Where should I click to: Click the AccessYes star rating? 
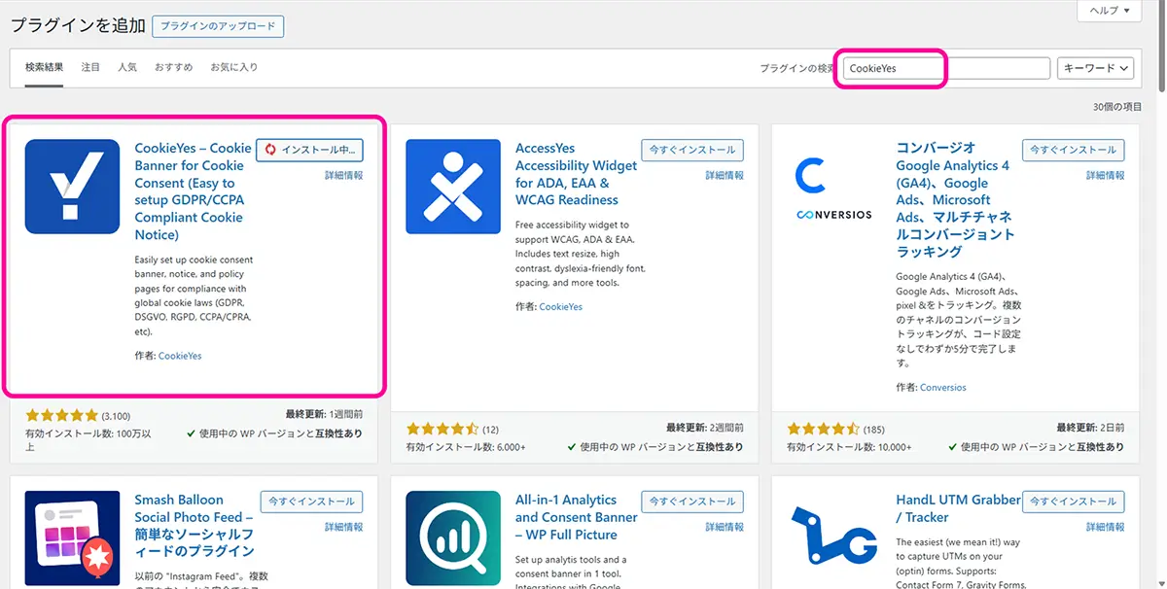coord(442,429)
